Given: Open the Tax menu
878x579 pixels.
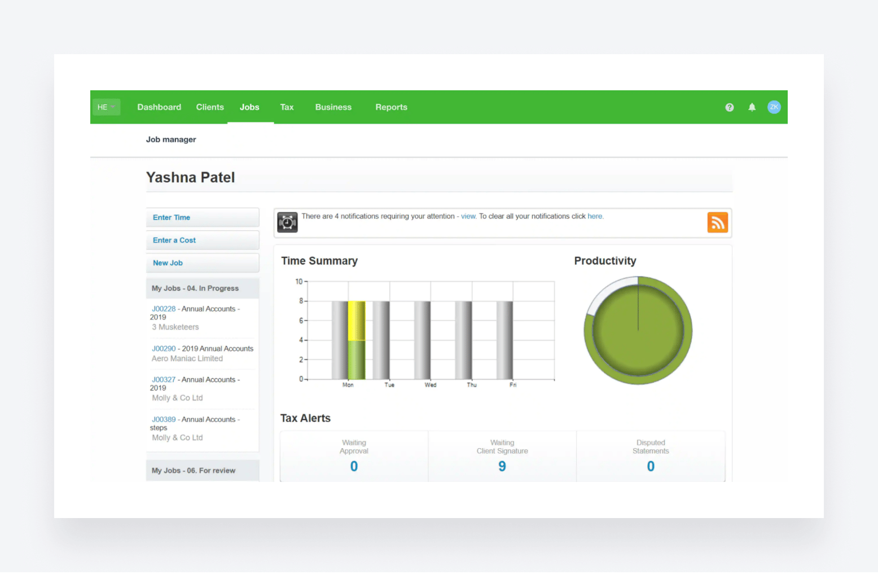Looking at the screenshot, I should (x=287, y=107).
